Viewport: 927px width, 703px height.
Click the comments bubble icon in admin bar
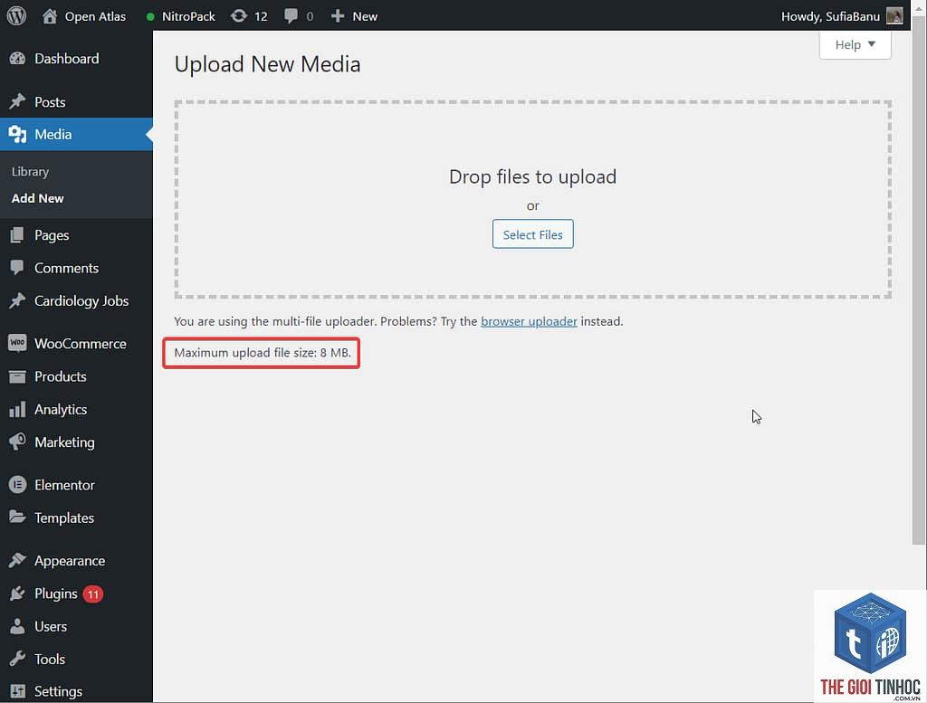pyautogui.click(x=291, y=16)
